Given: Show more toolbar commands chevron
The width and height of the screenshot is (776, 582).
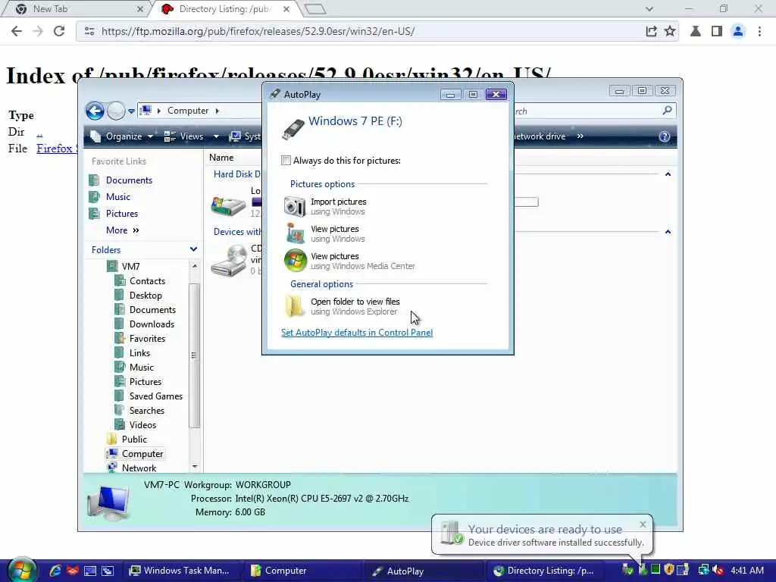Looking at the screenshot, I should 580,136.
